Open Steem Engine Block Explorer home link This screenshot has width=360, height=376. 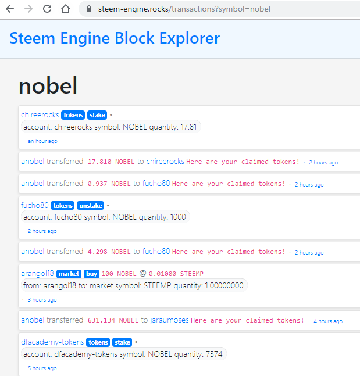pyautogui.click(x=115, y=38)
